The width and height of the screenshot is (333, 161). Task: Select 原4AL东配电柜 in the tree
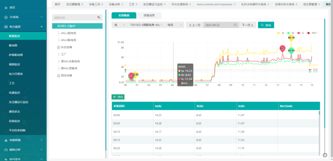70,61
